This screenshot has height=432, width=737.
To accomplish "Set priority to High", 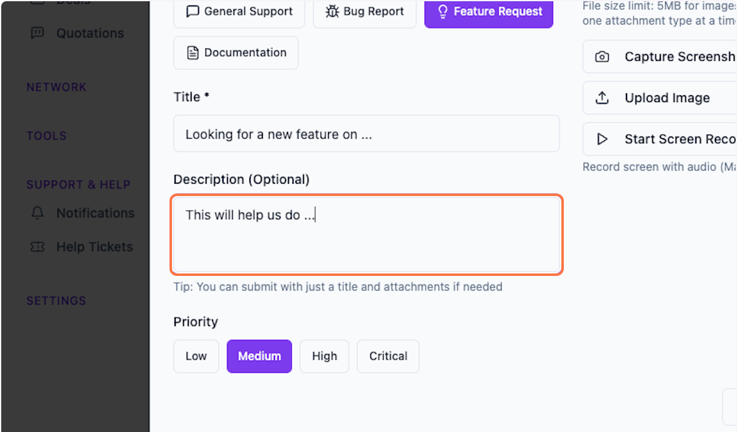I will pyautogui.click(x=324, y=356).
